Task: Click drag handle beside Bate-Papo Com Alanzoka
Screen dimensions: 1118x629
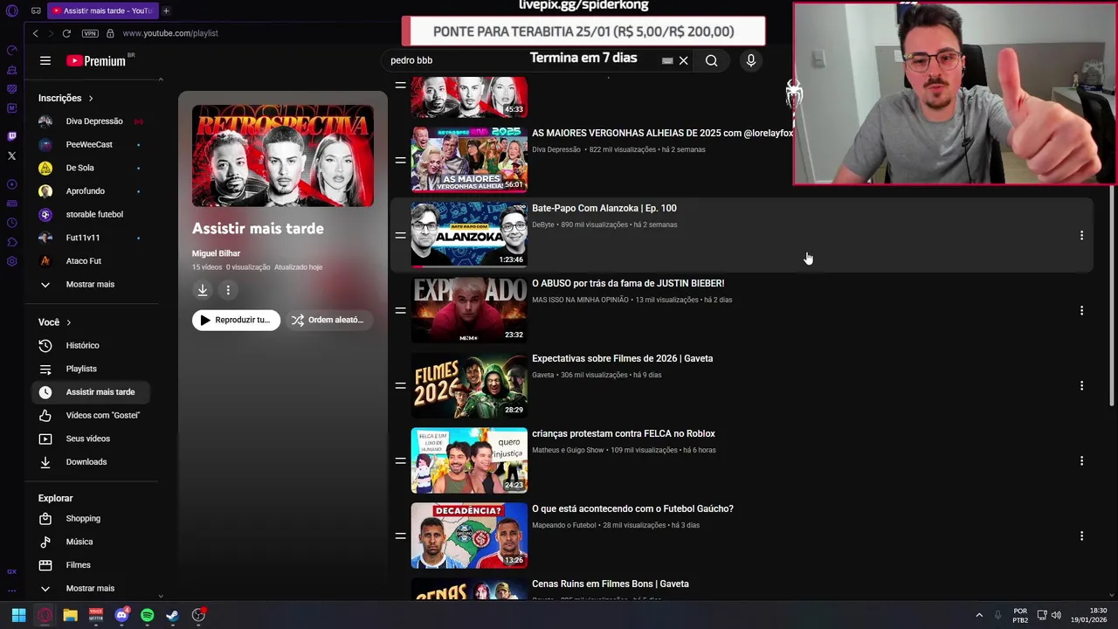Action: point(400,235)
